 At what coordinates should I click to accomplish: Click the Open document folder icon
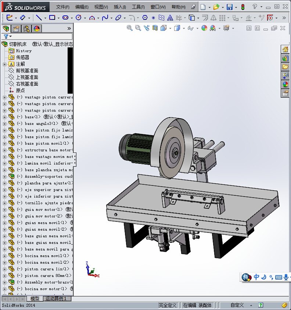click(216, 7)
